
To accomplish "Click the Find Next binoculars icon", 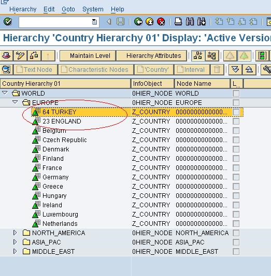I will (202, 22).
